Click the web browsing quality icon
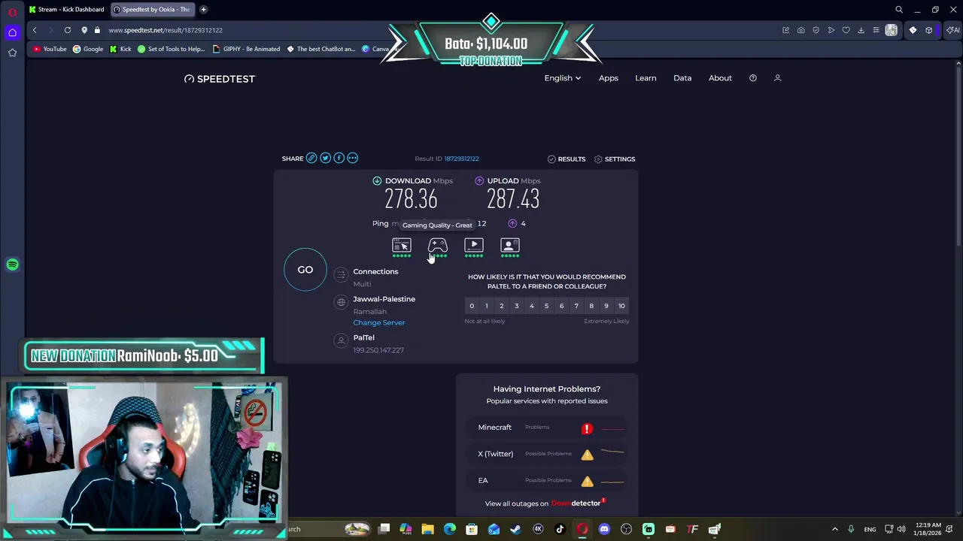The height and width of the screenshot is (541, 963). [402, 246]
